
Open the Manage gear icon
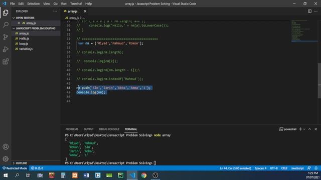tap(6, 159)
